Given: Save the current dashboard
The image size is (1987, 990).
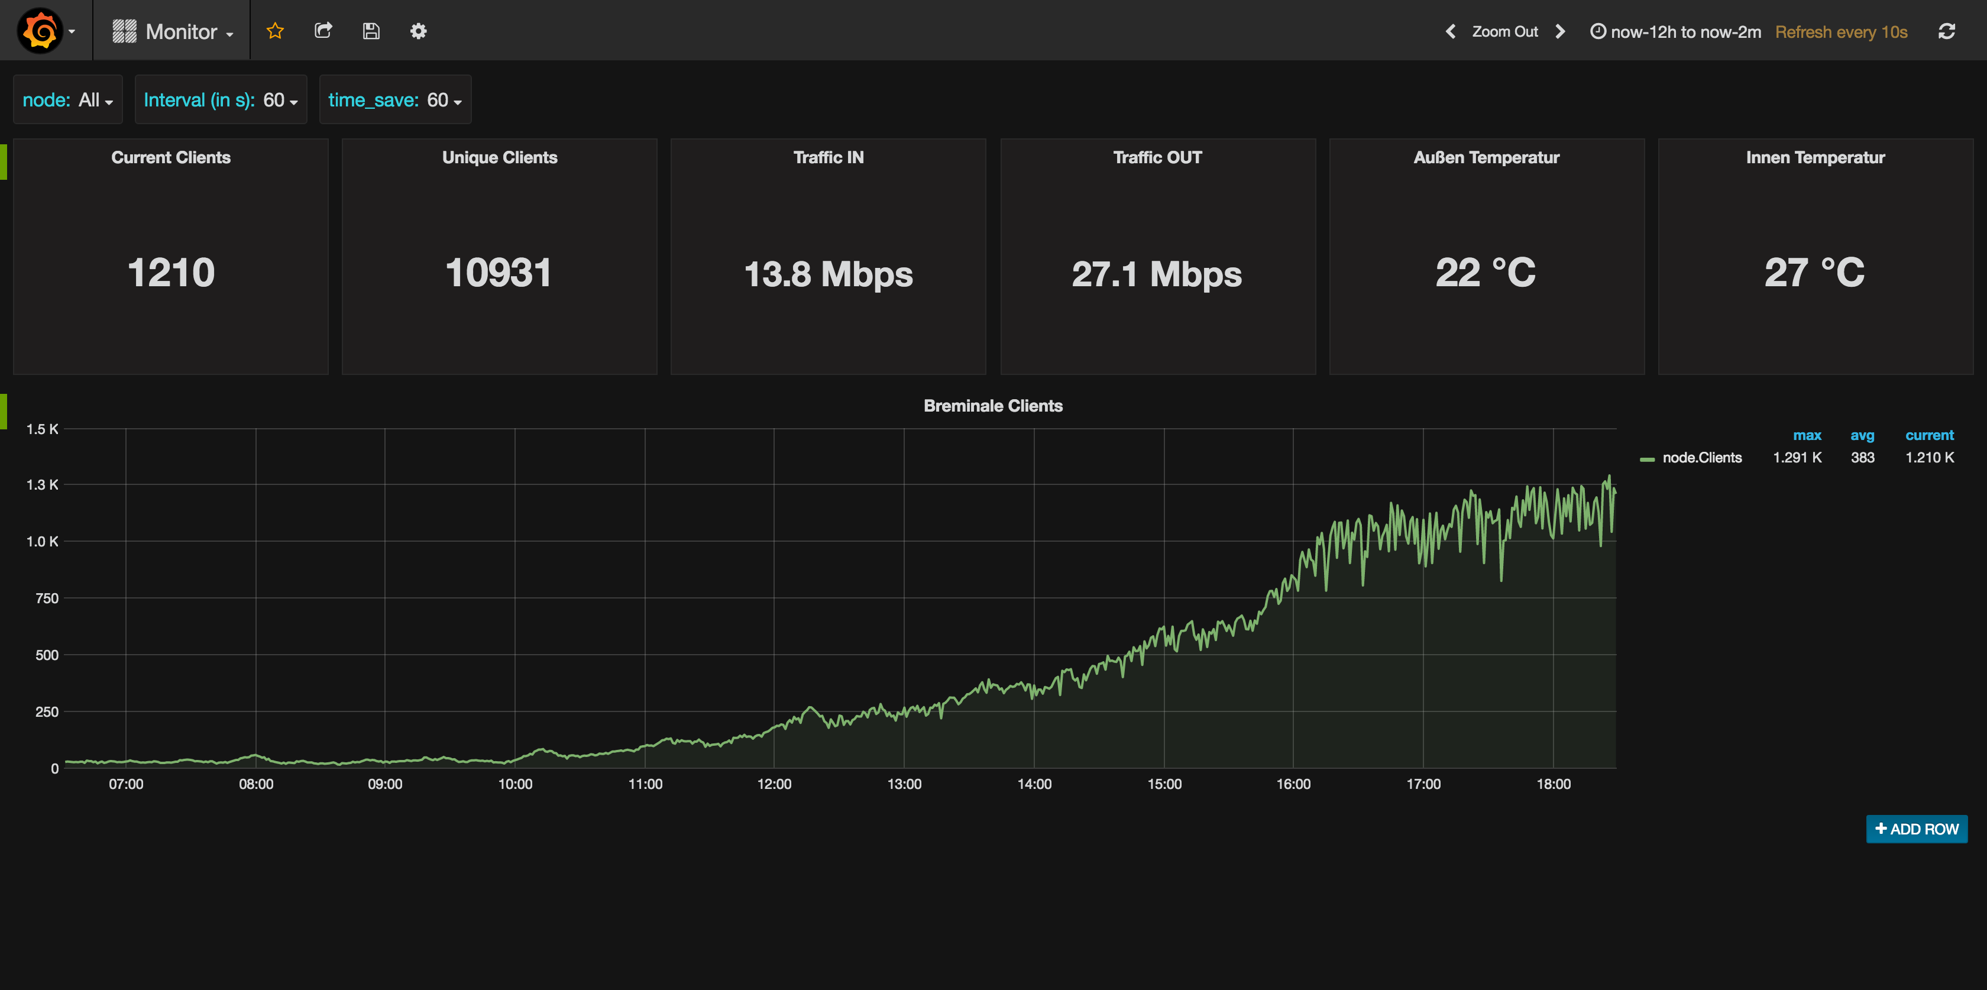Looking at the screenshot, I should [371, 30].
